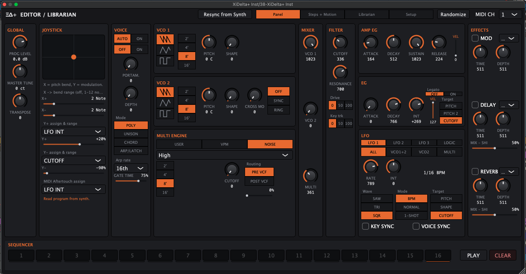
Task: Click the Mixer VCO 1 level knob
Action: point(311,42)
